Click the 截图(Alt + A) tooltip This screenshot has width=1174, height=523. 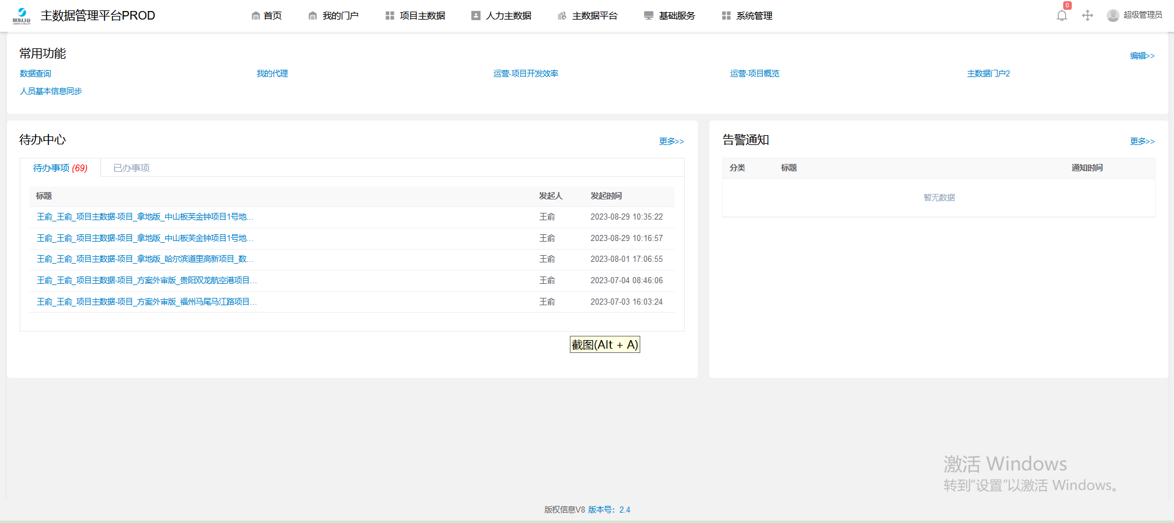[x=605, y=345]
